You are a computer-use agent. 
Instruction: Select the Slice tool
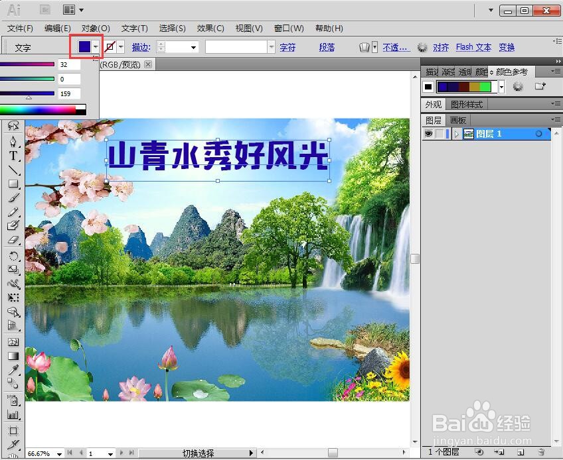point(13,445)
